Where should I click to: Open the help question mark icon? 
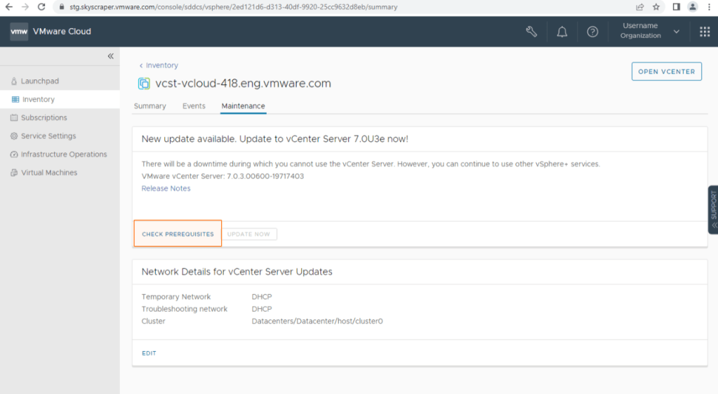pyautogui.click(x=592, y=32)
